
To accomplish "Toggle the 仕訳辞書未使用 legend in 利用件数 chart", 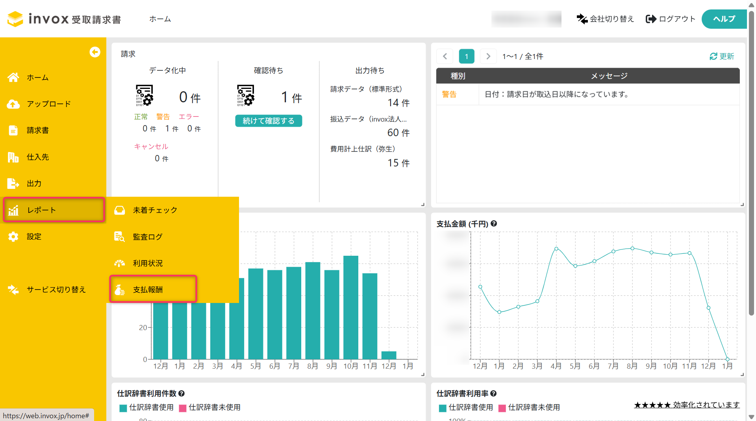I will pos(210,408).
